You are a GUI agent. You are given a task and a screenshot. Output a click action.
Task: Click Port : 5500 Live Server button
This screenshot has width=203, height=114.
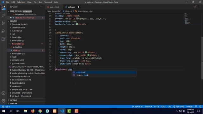[x=179, y=107]
